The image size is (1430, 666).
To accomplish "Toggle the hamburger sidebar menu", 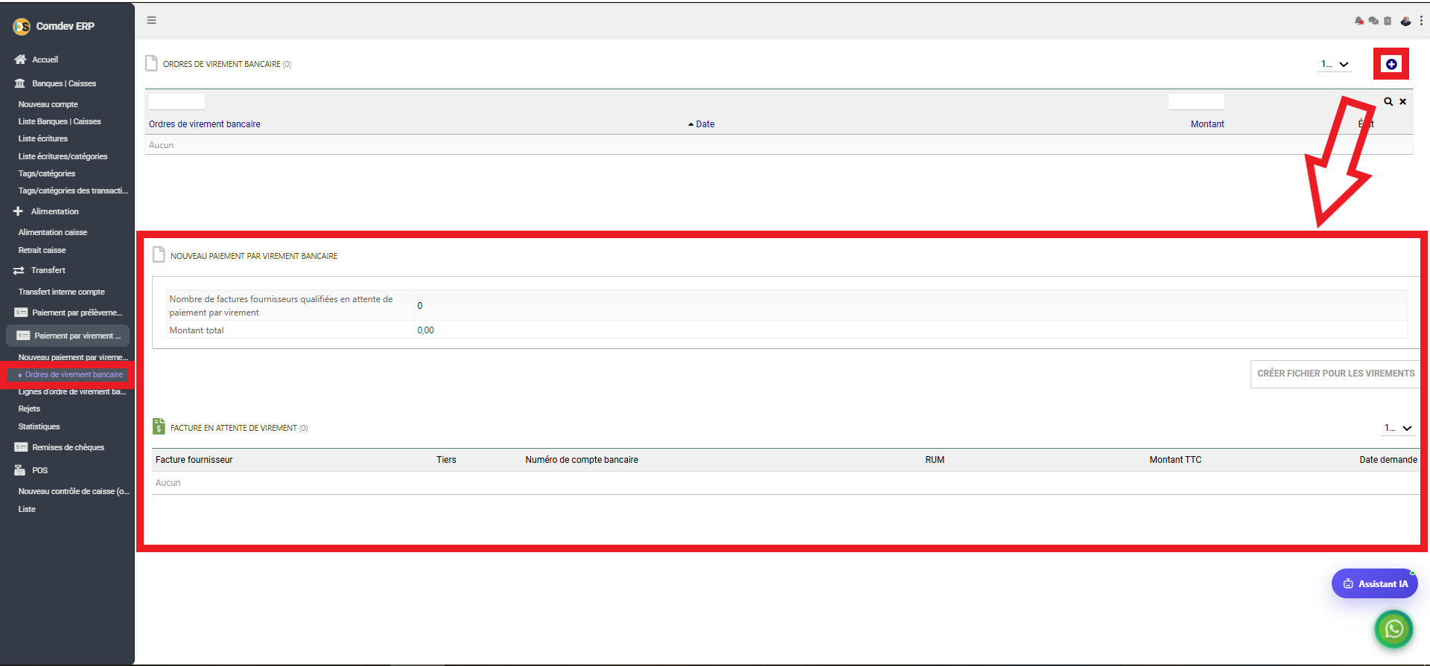I will (151, 20).
